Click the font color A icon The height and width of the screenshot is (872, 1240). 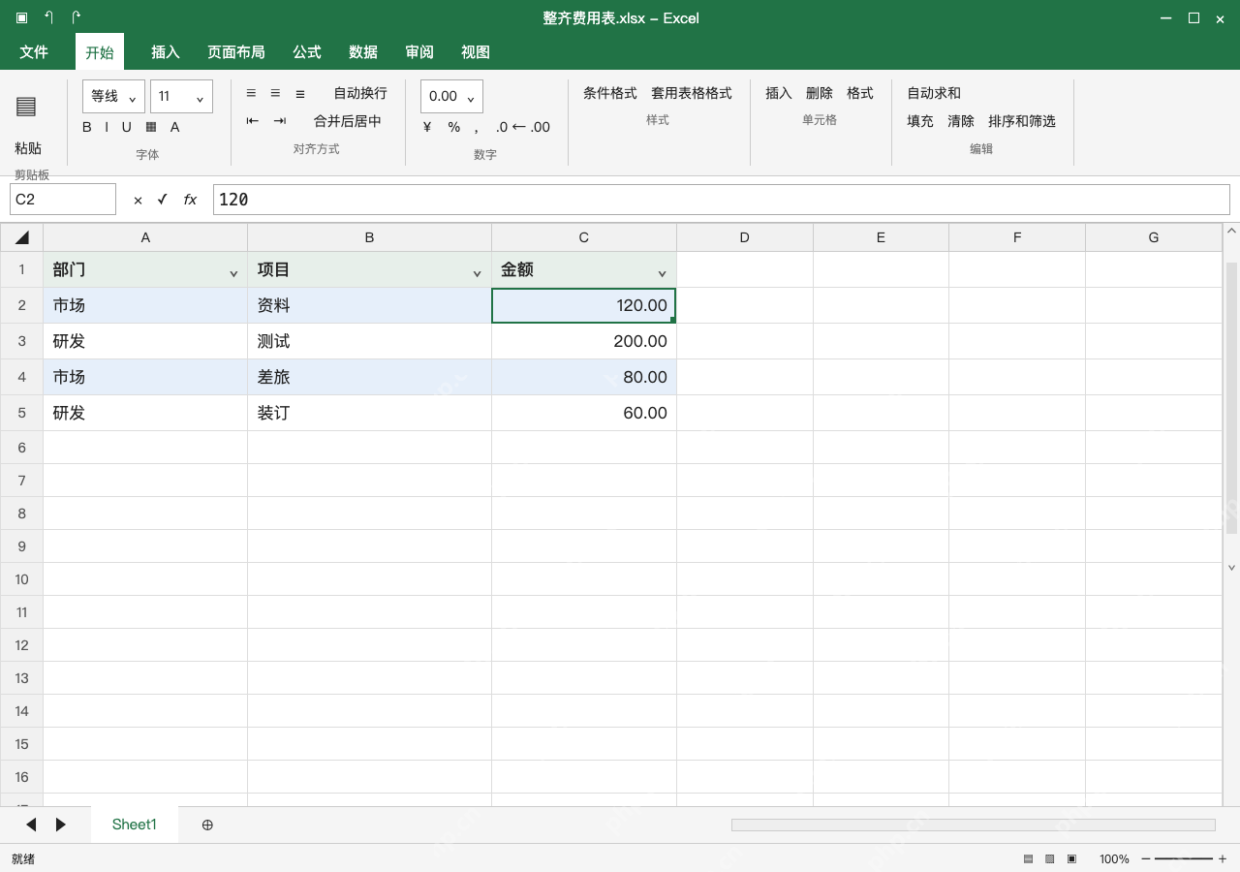(x=174, y=127)
